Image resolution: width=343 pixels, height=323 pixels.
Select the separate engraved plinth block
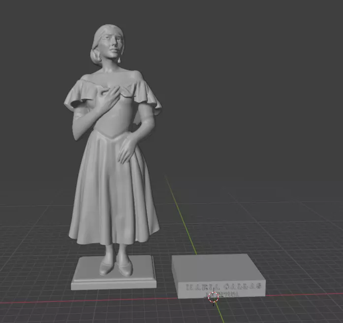[x=218, y=276]
